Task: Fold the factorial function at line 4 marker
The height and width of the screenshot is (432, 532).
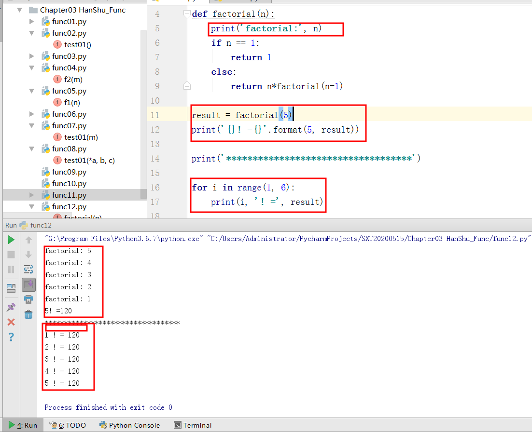Action: pos(187,14)
